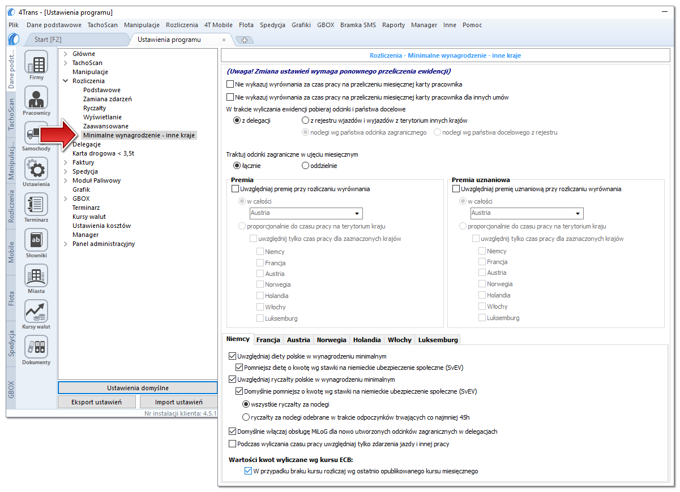Select 'Terminarz' in the settings tree
Viewport: 680px width, 492px height.
[x=85, y=208]
